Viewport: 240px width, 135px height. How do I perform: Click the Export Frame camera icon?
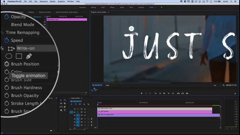coord(187,93)
